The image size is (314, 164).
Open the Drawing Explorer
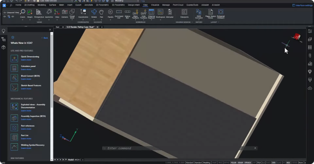(152, 14)
